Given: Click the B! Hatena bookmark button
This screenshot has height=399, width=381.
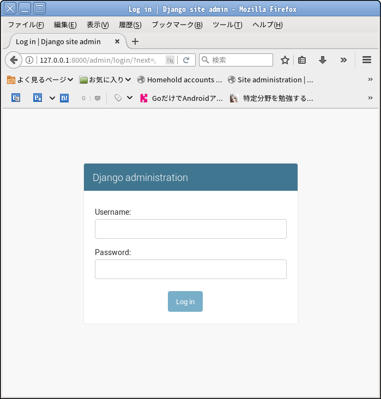Looking at the screenshot, I should (64, 98).
